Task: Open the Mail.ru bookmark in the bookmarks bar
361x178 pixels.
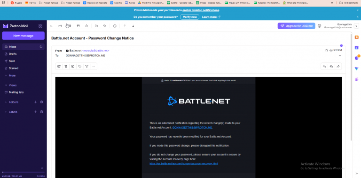Action: click(x=116, y=3)
